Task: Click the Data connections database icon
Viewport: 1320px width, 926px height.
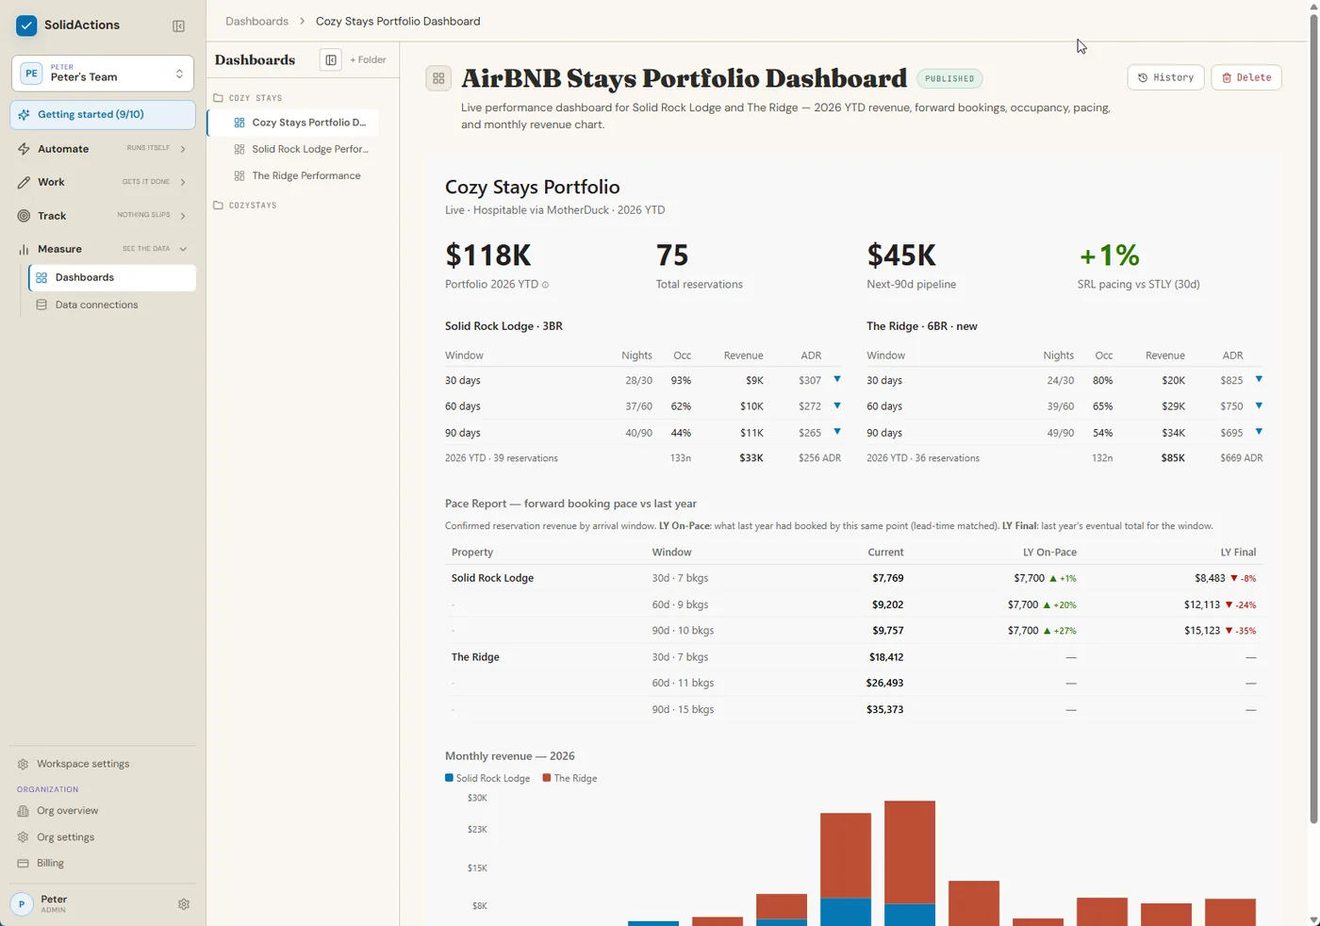Action: (41, 306)
